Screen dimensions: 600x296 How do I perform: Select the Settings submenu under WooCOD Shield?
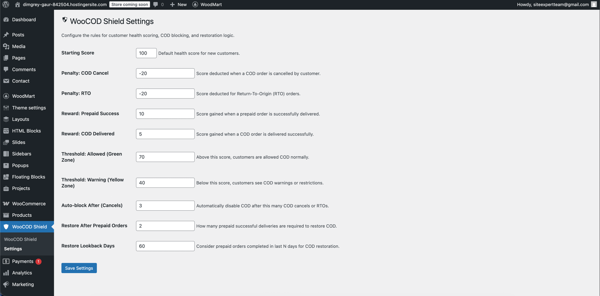(13, 249)
